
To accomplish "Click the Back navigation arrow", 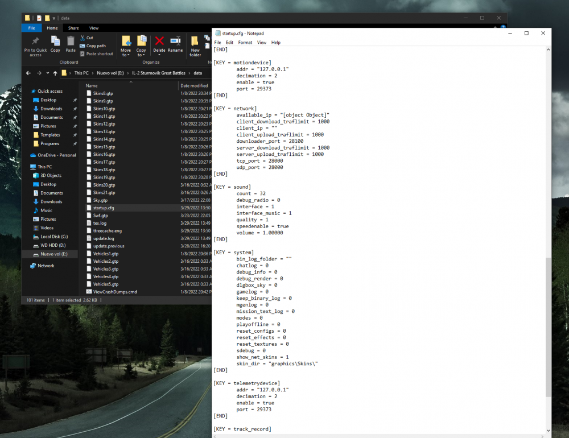I will pyautogui.click(x=29, y=73).
